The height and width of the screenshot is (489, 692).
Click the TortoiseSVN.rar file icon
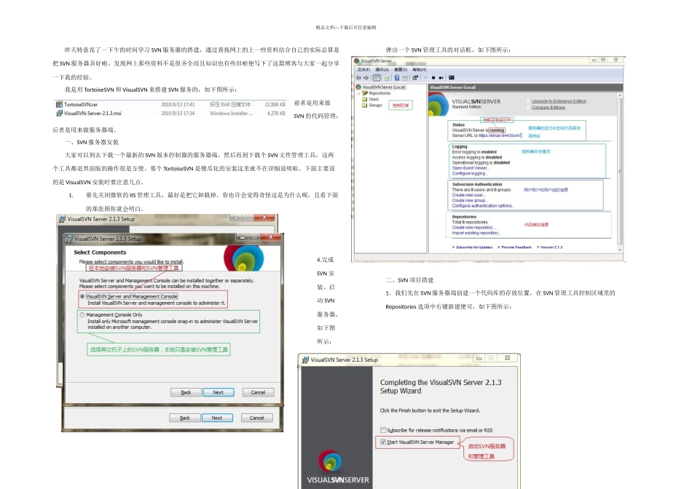tap(59, 105)
